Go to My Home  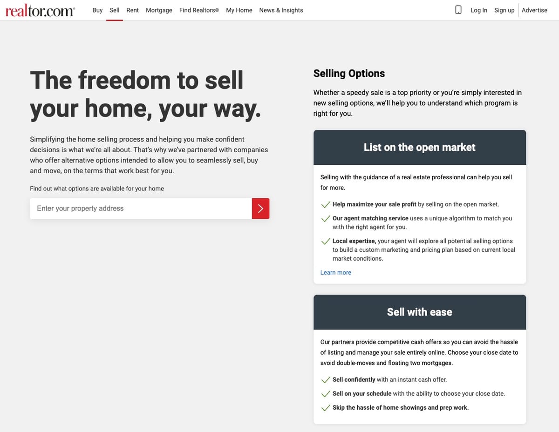[x=239, y=10]
